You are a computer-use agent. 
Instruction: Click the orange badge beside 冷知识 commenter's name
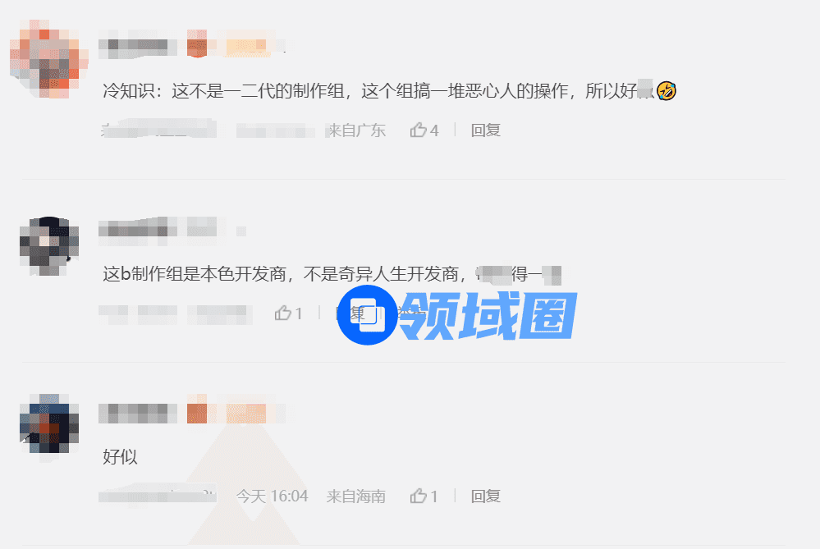pyautogui.click(x=197, y=43)
